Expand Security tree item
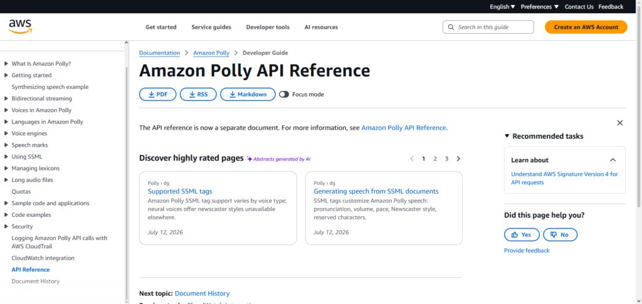Viewport: 642px width, 304px height. point(6,226)
